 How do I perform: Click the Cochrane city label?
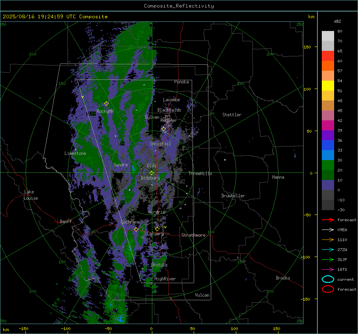130,222
